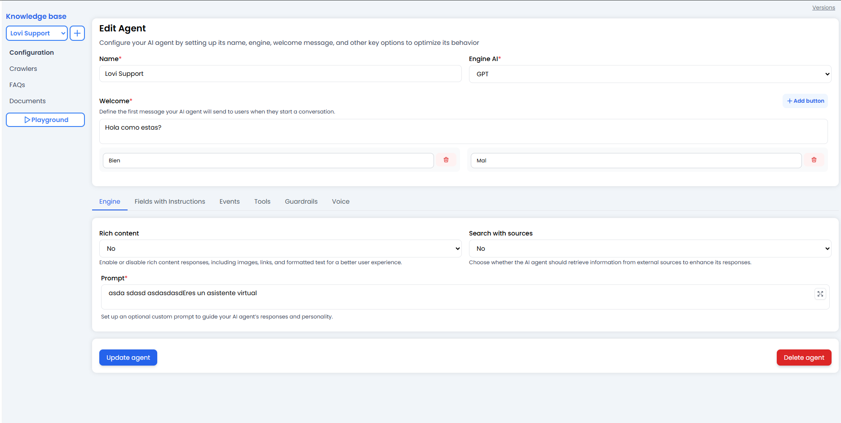Edit the agent Name field

point(280,74)
